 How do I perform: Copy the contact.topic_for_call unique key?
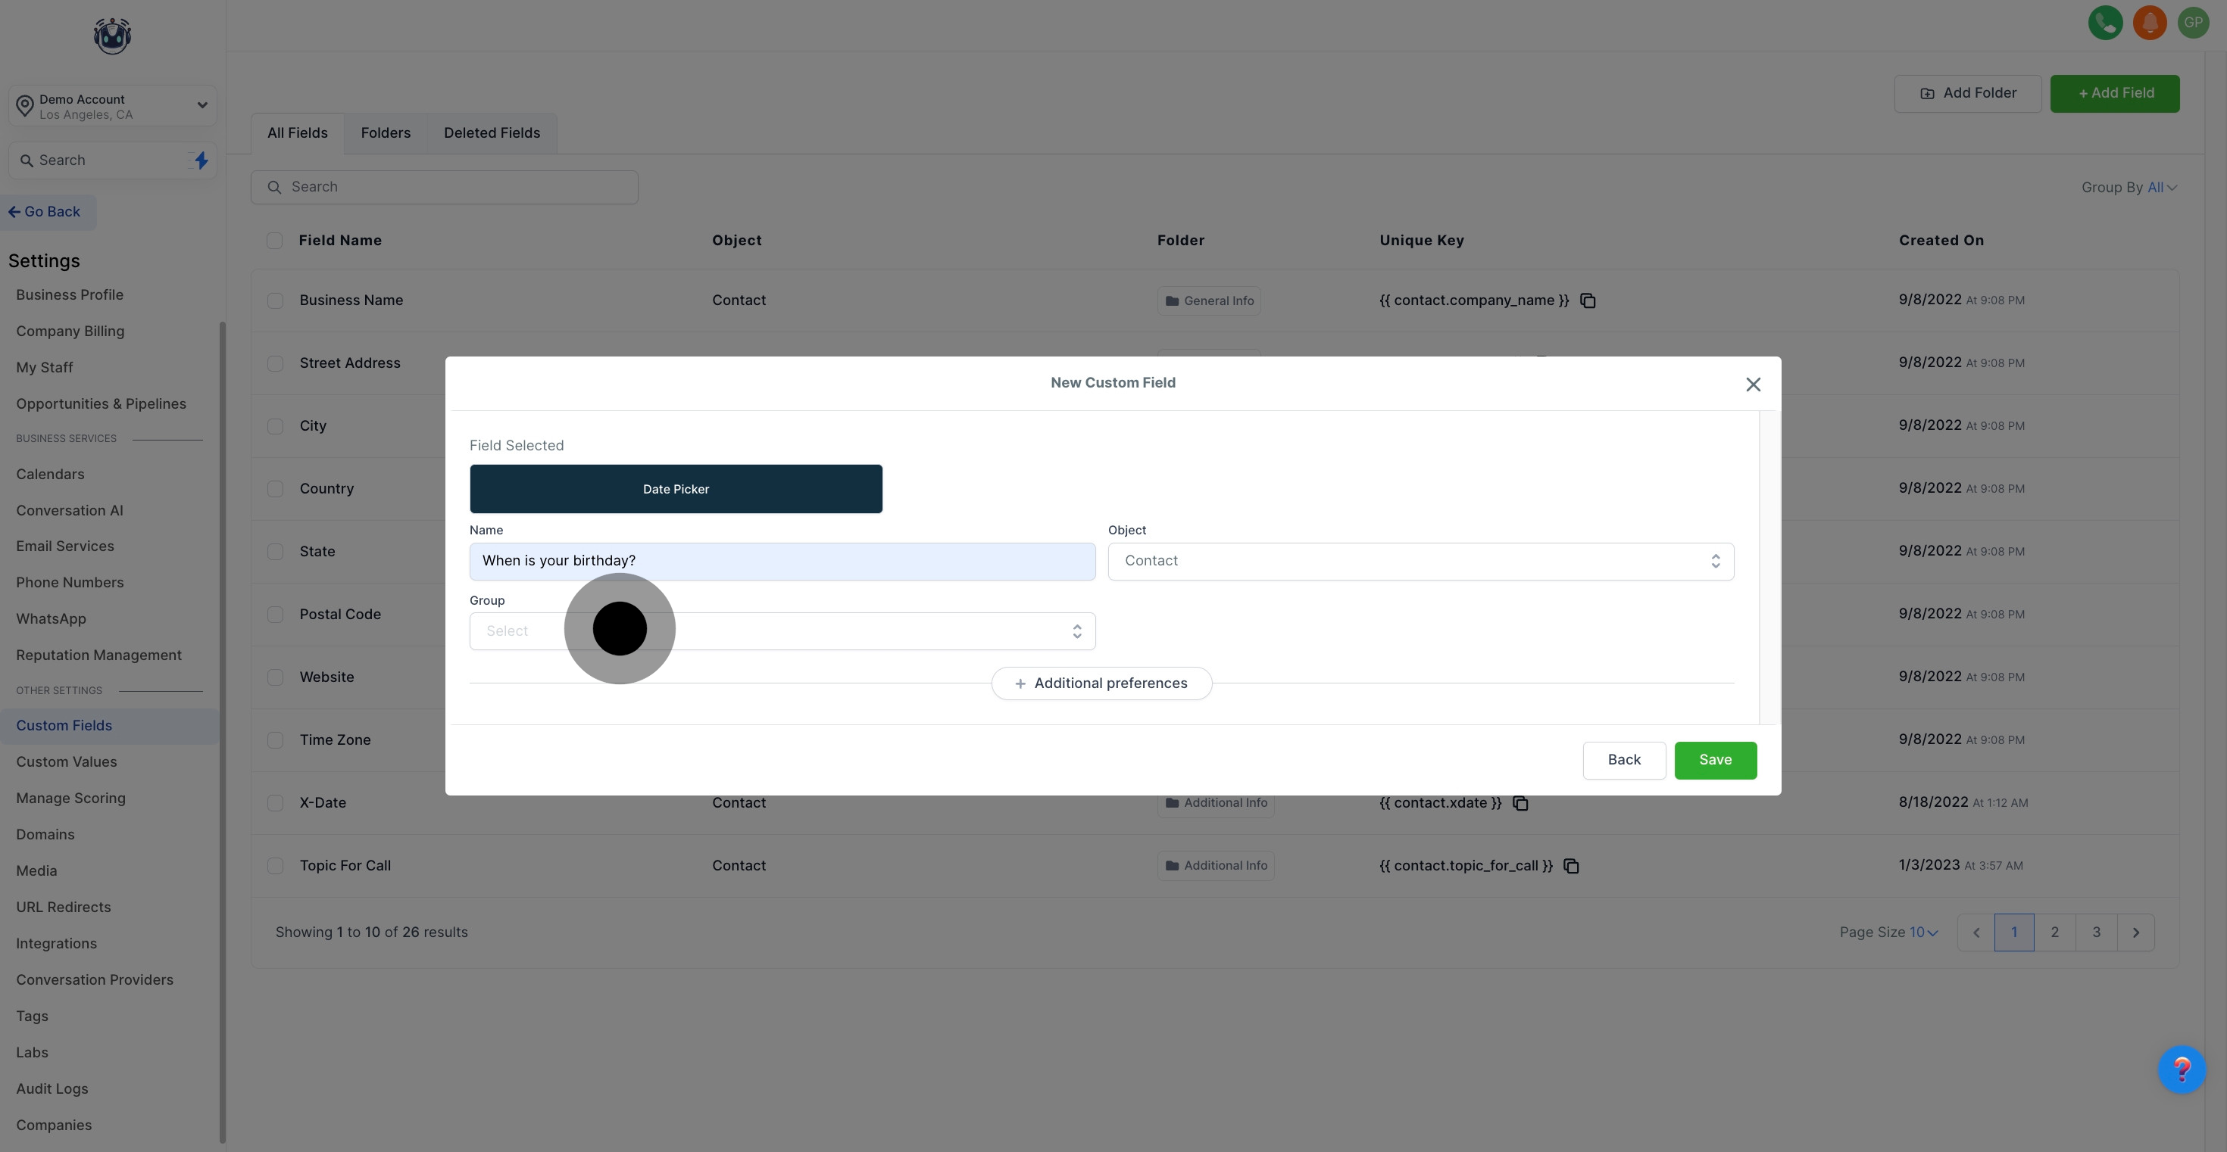coord(1571,866)
